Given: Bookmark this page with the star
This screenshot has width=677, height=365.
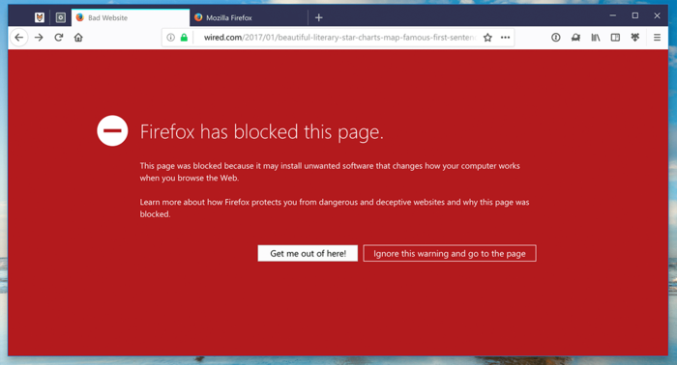Looking at the screenshot, I should point(487,38).
